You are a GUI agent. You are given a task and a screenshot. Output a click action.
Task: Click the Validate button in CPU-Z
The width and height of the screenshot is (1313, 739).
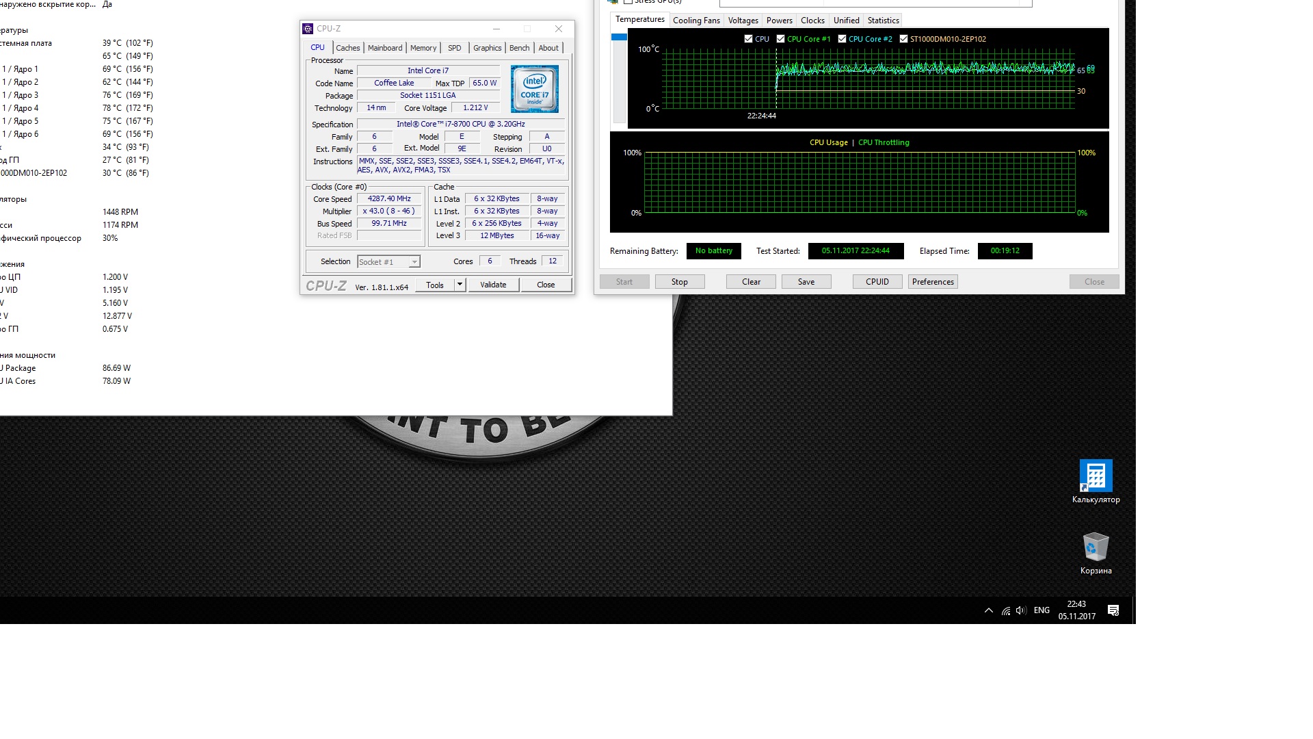(x=493, y=285)
